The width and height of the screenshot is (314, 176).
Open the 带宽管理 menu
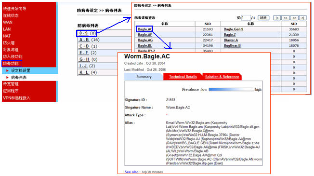pos(11,84)
